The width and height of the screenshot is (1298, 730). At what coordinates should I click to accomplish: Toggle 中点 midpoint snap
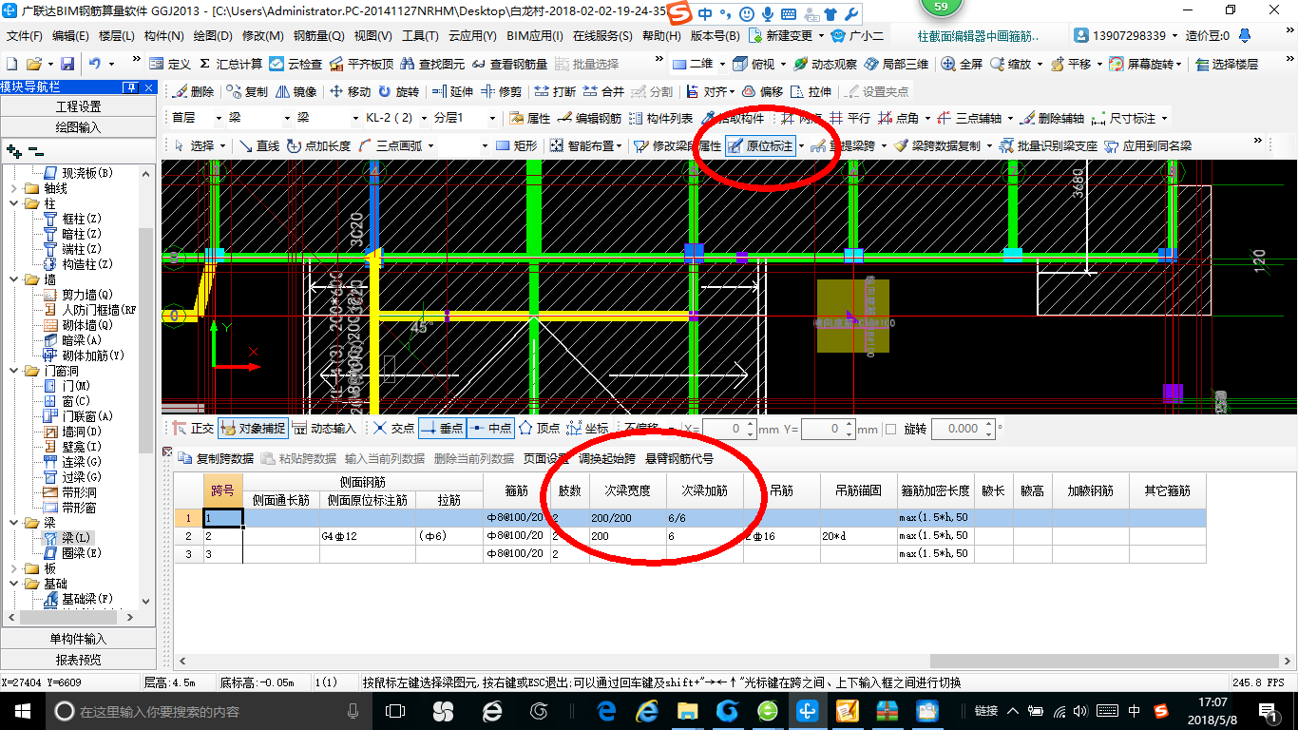pyautogui.click(x=491, y=429)
